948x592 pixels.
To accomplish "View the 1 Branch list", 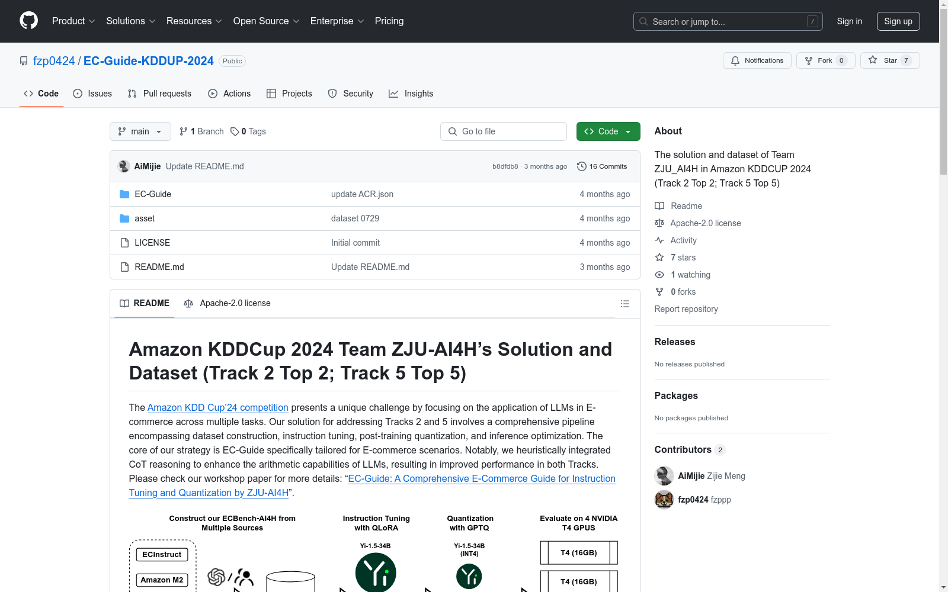I will [x=201, y=131].
